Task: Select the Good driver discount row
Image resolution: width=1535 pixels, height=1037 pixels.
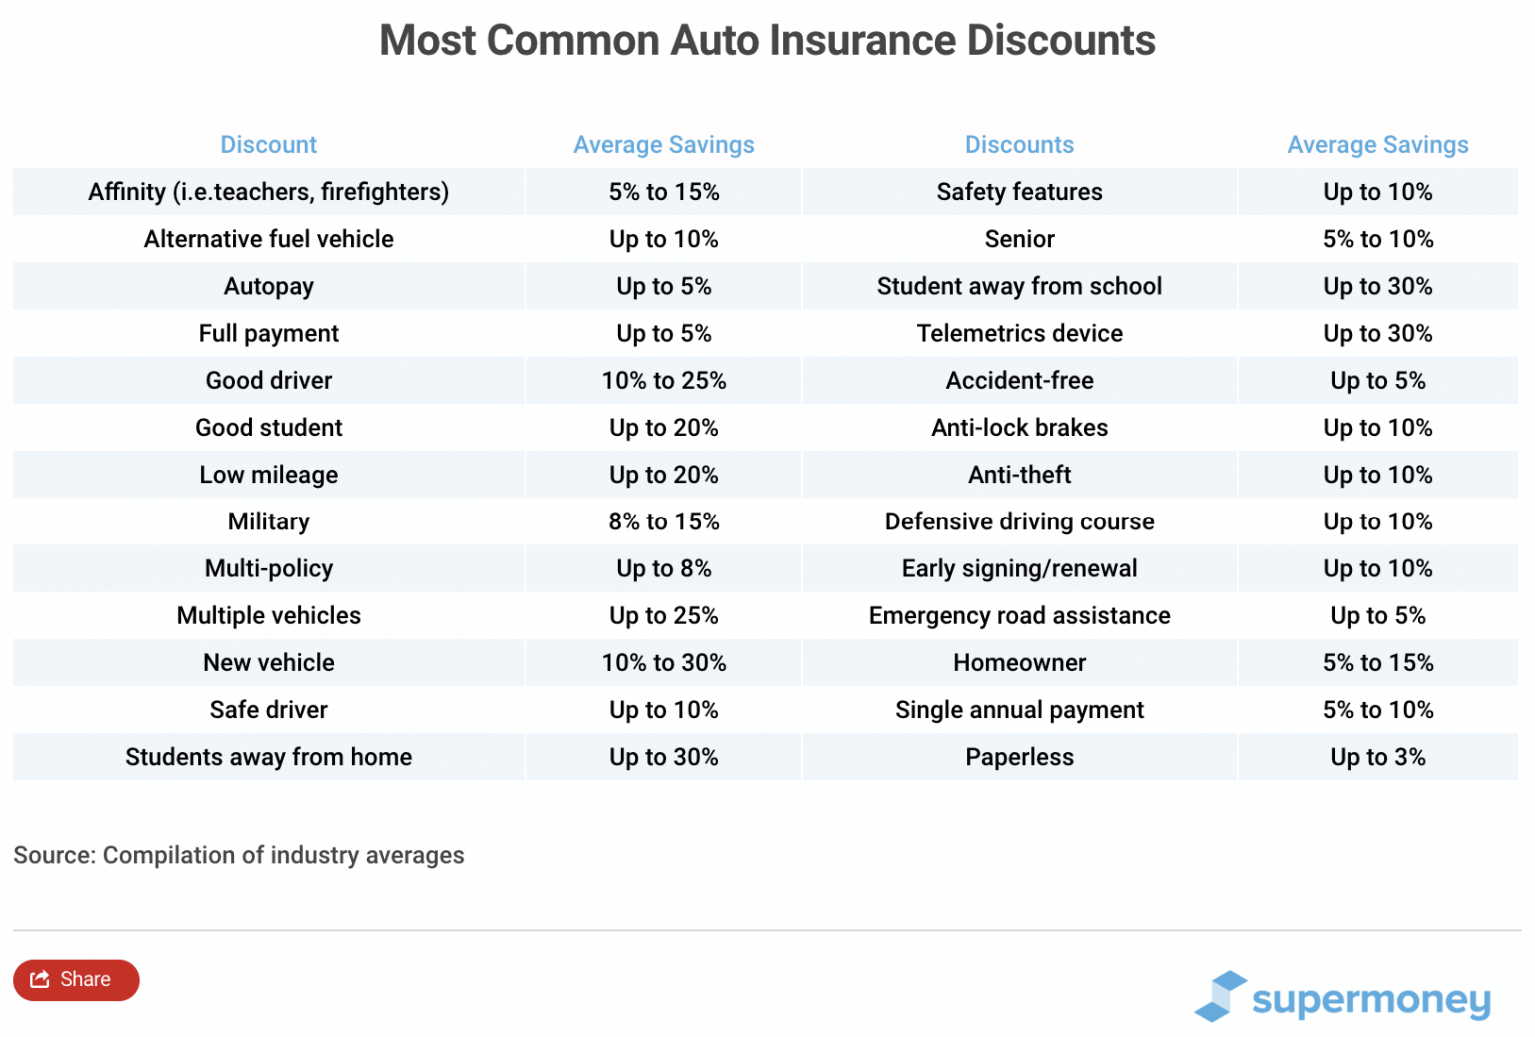Action: click(x=268, y=380)
